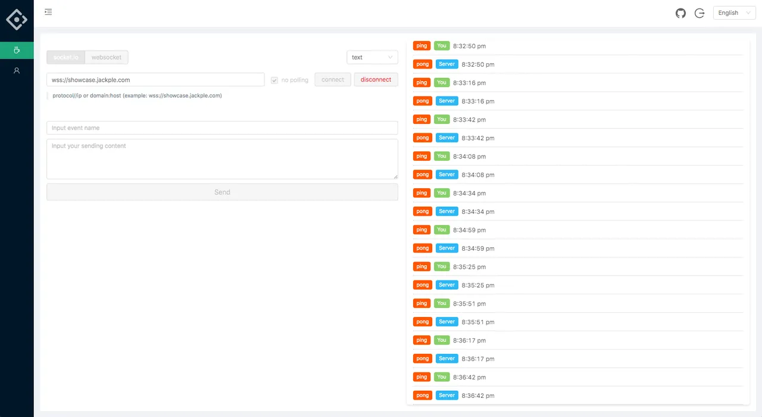This screenshot has width=762, height=417.
Task: Click the pong tag at 8:33:42 pm
Action: pyautogui.click(x=423, y=138)
